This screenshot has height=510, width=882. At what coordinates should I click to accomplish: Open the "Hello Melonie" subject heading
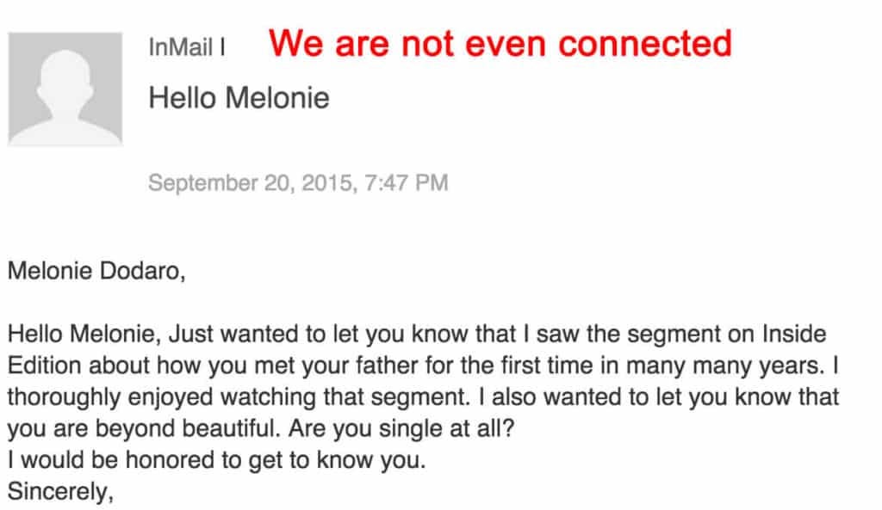239,98
